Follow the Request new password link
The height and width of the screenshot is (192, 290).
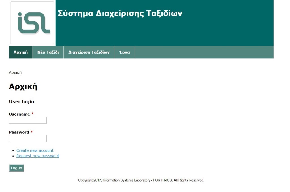[x=38, y=156]
